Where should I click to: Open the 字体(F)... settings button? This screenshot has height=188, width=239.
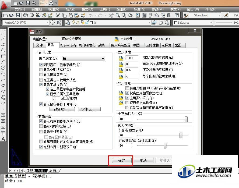click(89, 109)
